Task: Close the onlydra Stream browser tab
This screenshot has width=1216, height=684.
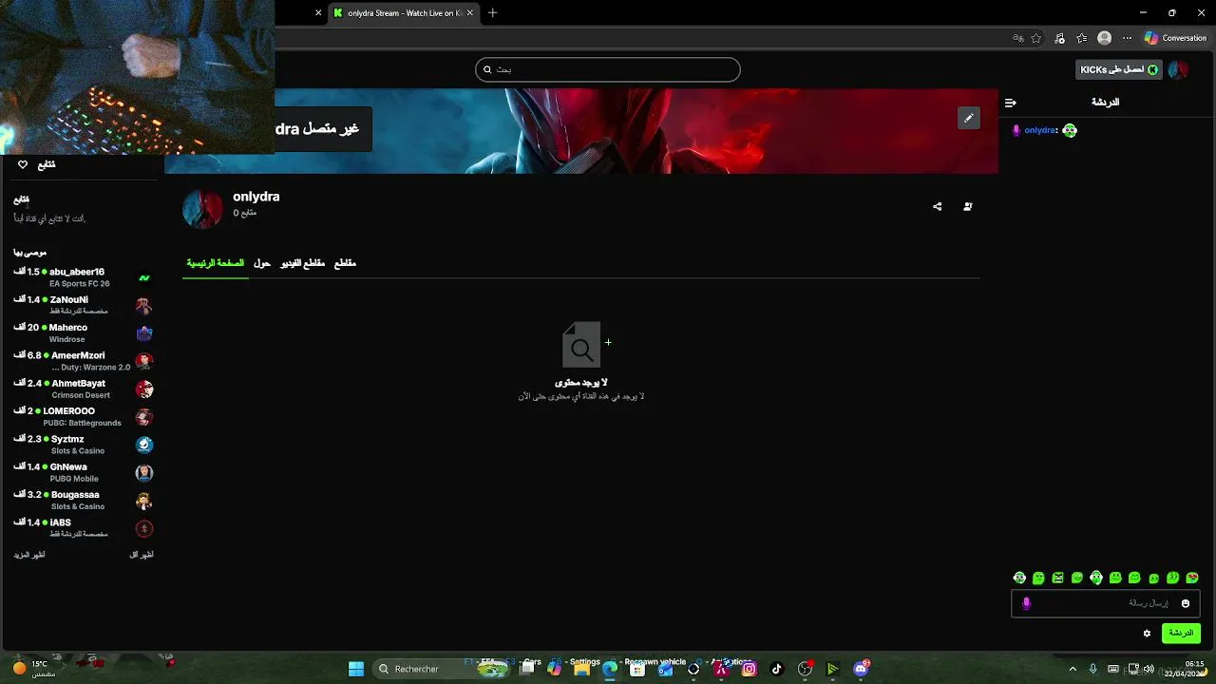Action: [470, 13]
